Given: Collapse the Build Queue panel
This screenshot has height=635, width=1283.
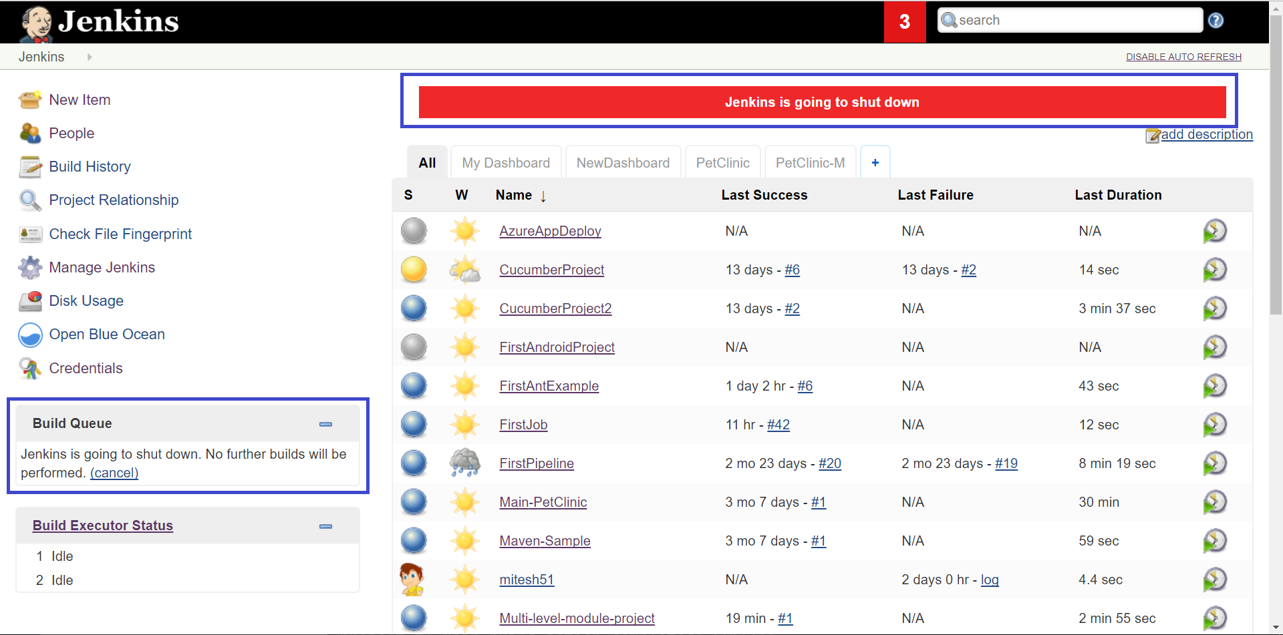Looking at the screenshot, I should point(325,424).
